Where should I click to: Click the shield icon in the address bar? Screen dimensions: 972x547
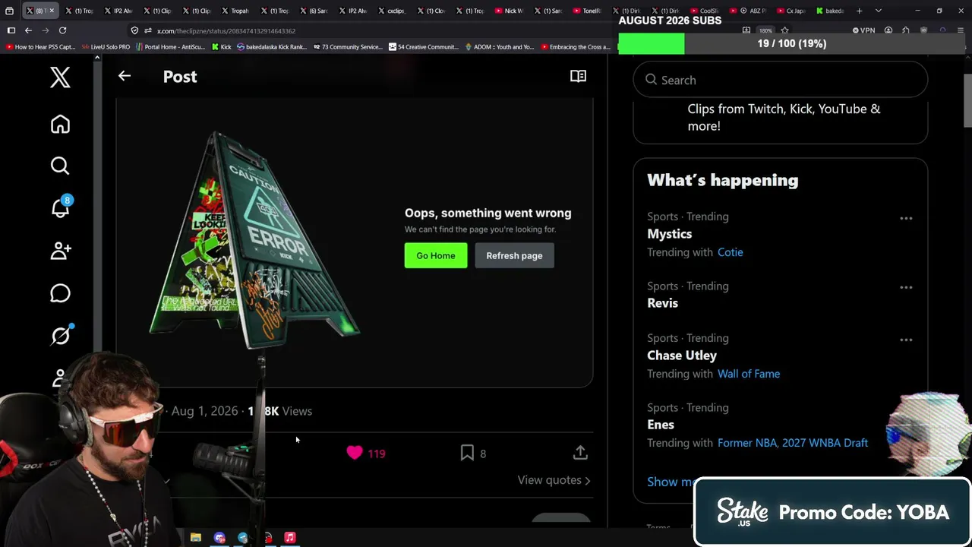coord(134,30)
